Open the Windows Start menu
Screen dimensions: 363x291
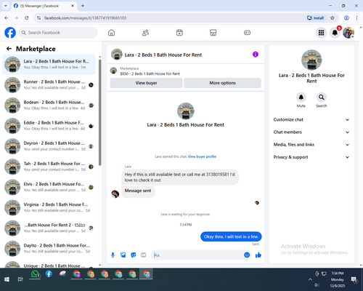(x=7, y=279)
